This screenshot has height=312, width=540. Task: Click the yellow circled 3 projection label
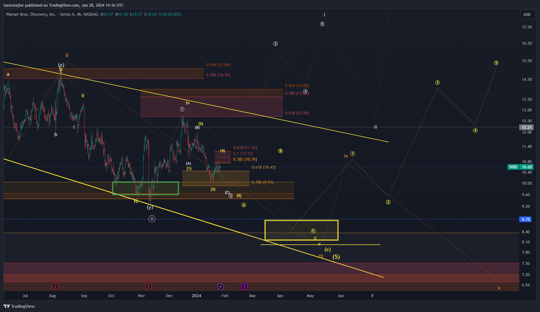click(437, 83)
